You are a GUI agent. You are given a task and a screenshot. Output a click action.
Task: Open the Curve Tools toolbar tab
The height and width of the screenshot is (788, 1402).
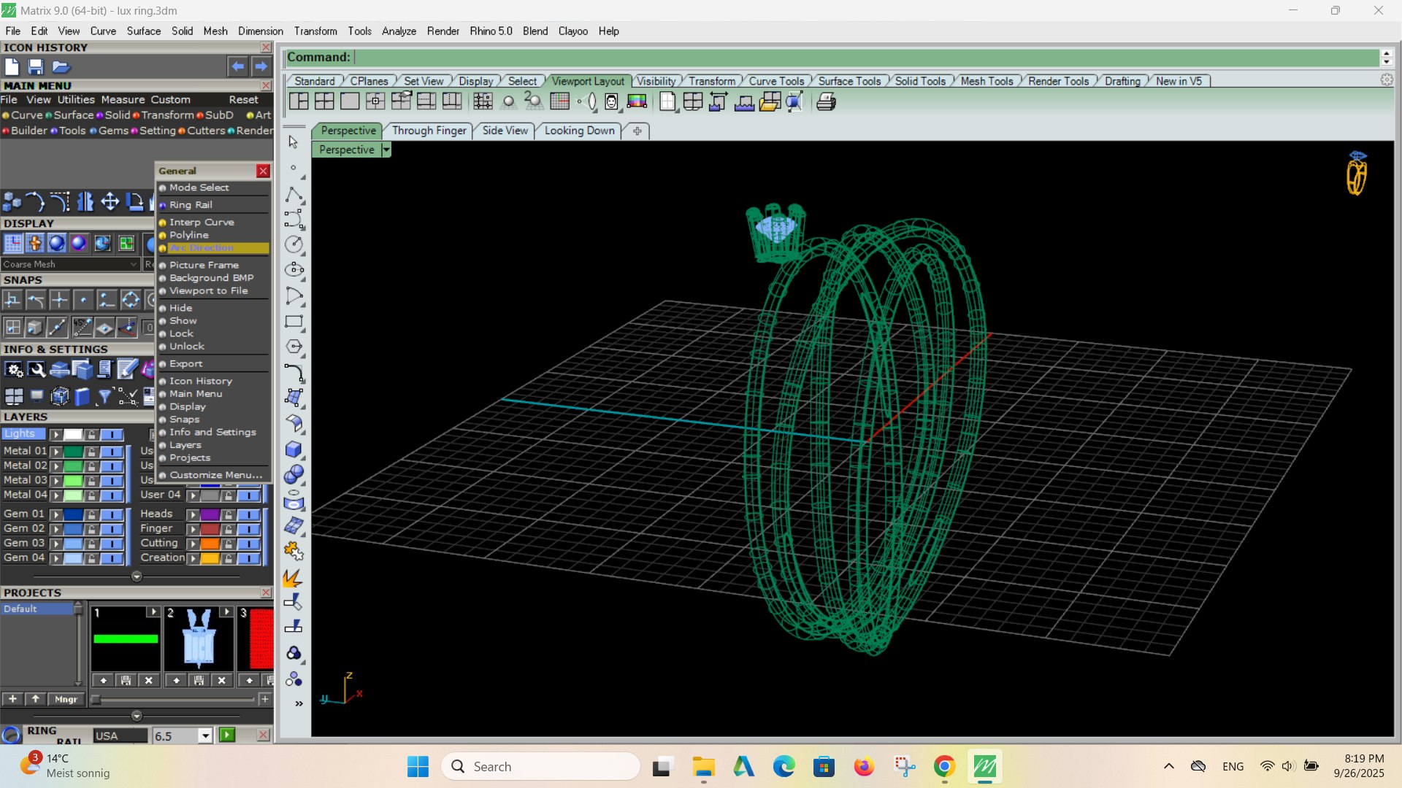(776, 81)
